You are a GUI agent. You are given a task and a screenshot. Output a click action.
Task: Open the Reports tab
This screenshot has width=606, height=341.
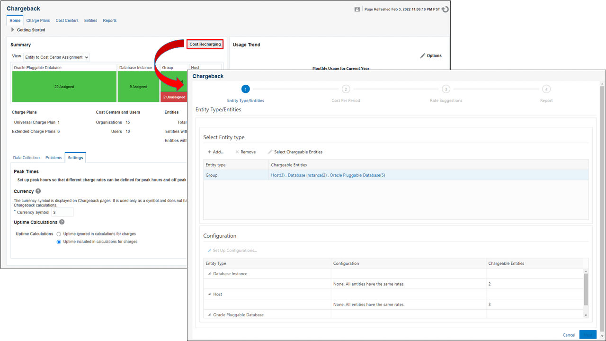tap(110, 20)
